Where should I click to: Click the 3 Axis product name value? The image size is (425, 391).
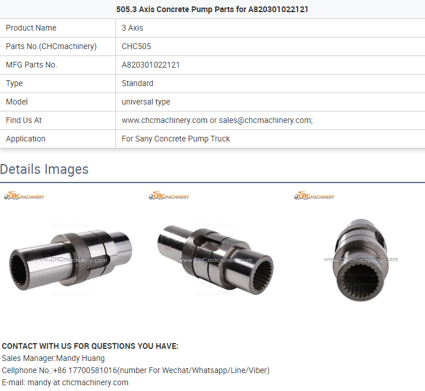pos(132,28)
